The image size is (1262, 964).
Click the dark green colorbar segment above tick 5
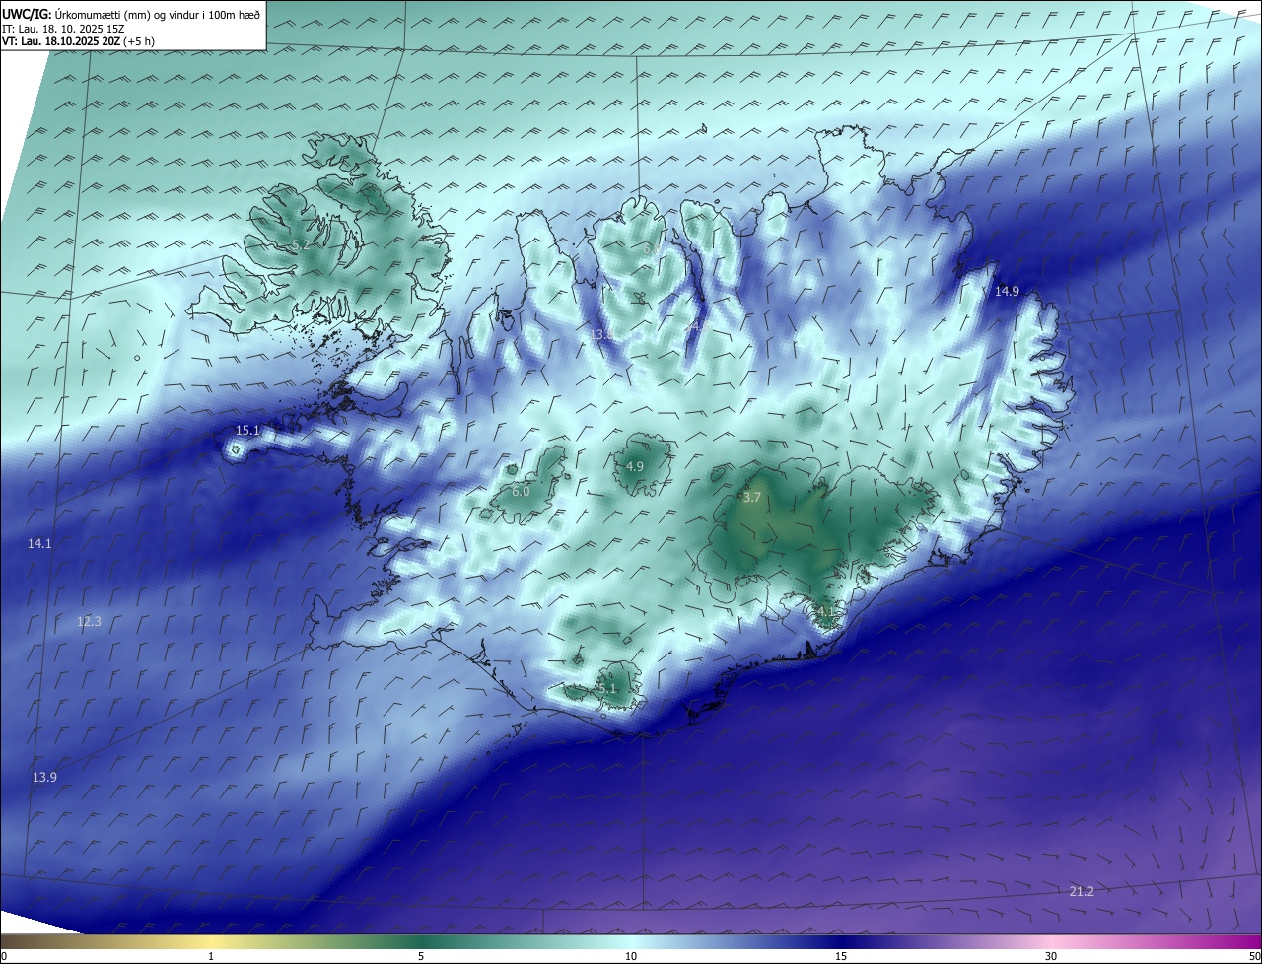tap(421, 941)
